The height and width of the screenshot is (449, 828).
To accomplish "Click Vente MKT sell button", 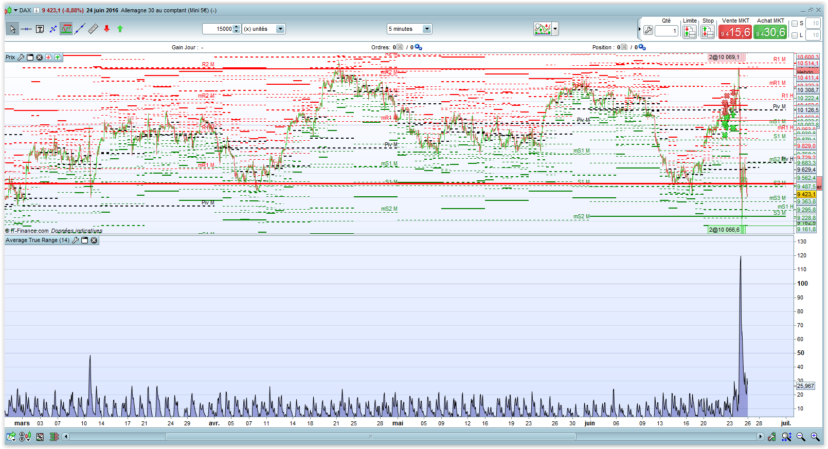I will (x=735, y=32).
